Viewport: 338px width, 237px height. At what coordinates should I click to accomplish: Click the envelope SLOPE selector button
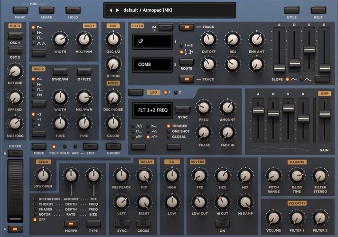point(322,79)
